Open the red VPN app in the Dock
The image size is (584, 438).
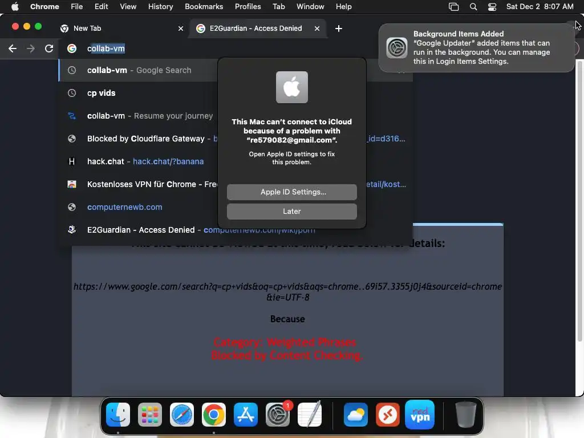420,415
